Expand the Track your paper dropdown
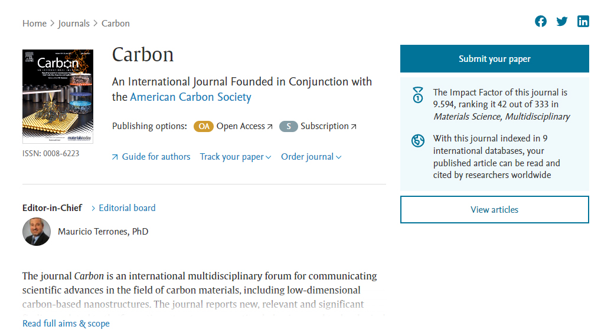Viewport: 601px width, 336px height. click(236, 157)
